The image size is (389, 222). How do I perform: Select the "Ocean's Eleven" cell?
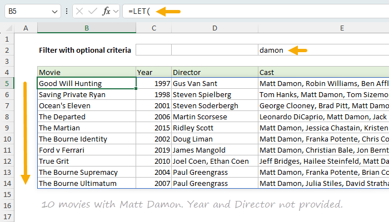click(87, 106)
